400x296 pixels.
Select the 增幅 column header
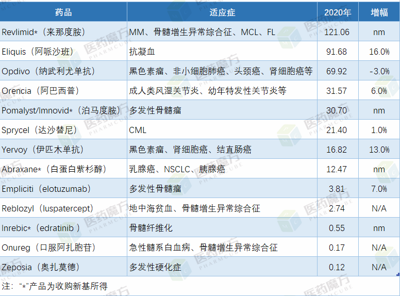pyautogui.click(x=379, y=12)
